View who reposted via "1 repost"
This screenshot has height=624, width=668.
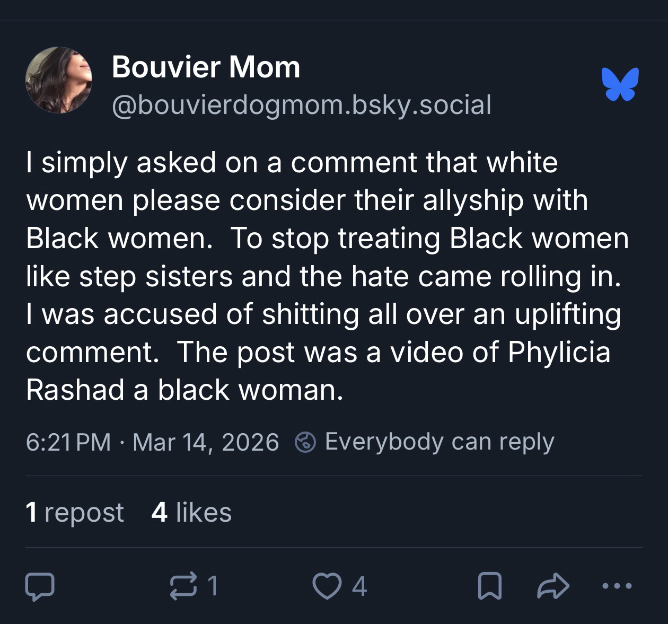coord(75,512)
